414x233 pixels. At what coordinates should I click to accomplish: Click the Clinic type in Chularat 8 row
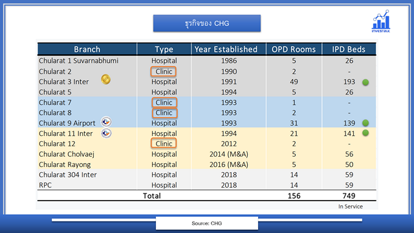164,113
